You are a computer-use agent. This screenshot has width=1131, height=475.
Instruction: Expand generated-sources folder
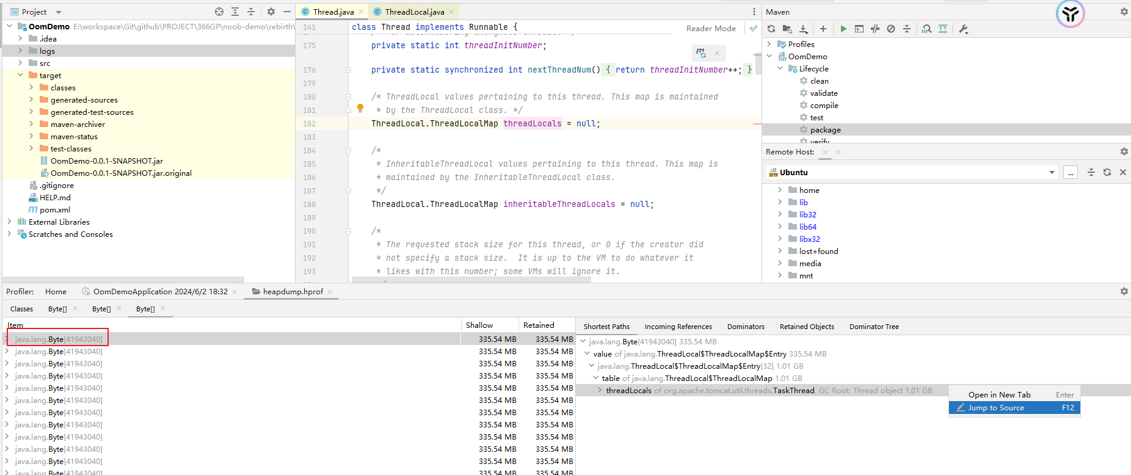(x=31, y=100)
